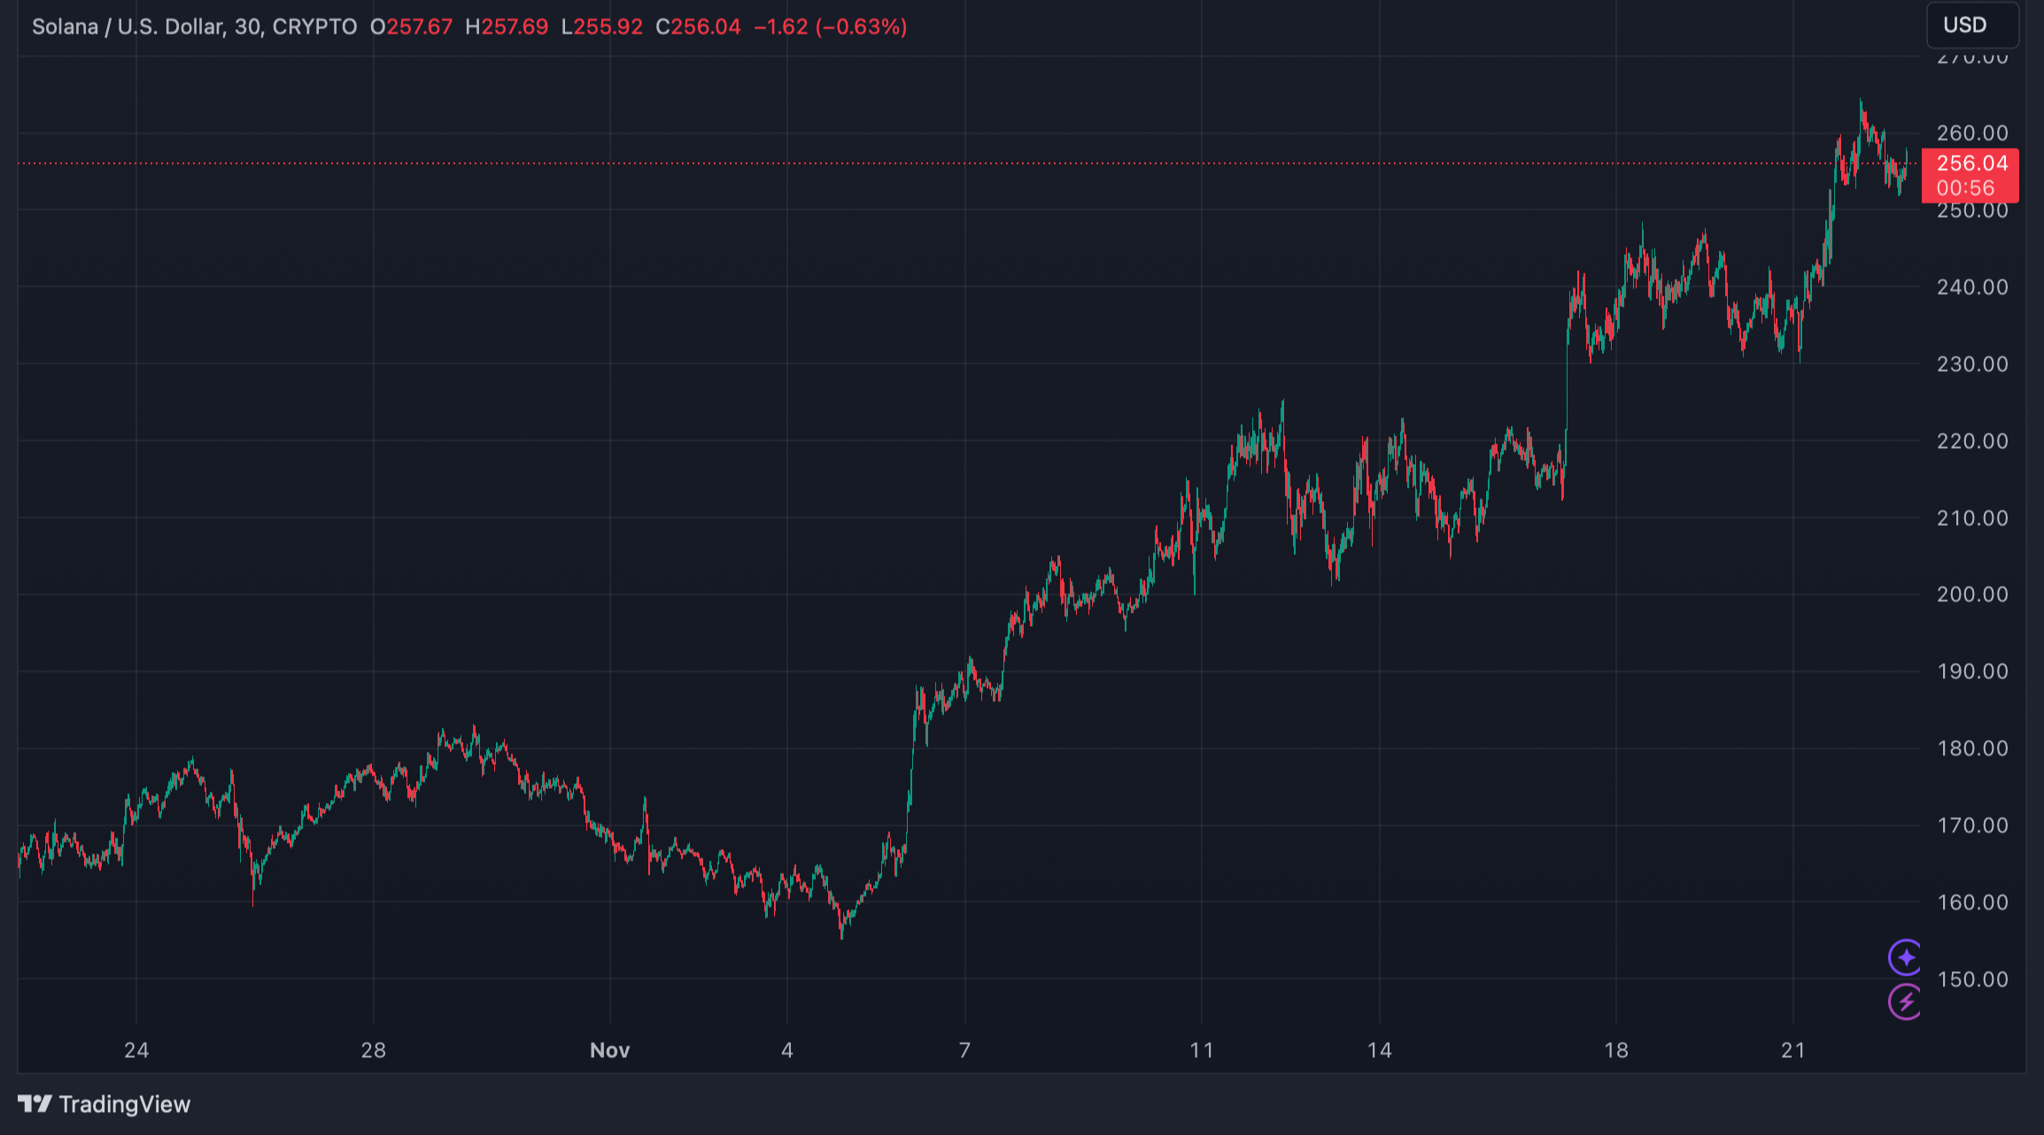The width and height of the screenshot is (2044, 1135).
Task: Click the 260.00 price scale label
Action: click(1971, 133)
